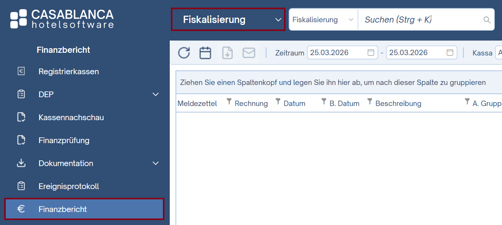Click the filter icon on the Beschreibung column
Viewport: 502px width, 225px height.
pyautogui.click(x=369, y=101)
